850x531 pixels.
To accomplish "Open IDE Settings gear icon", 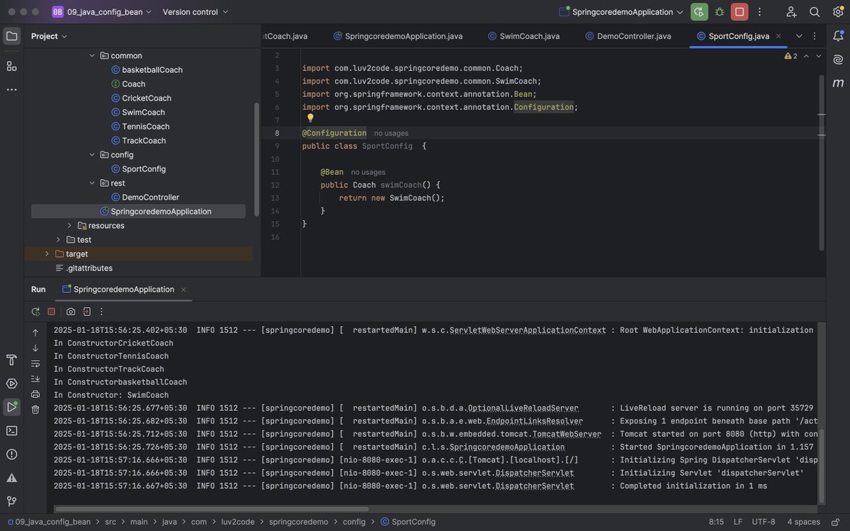I will tap(838, 12).
